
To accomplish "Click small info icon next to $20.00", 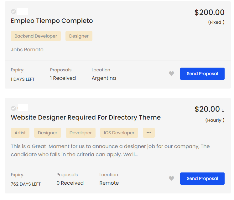I will (223, 110).
